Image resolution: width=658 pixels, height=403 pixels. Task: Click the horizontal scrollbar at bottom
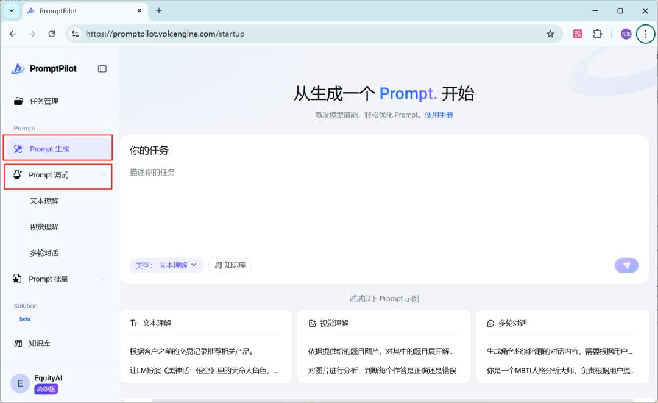click(x=392, y=401)
